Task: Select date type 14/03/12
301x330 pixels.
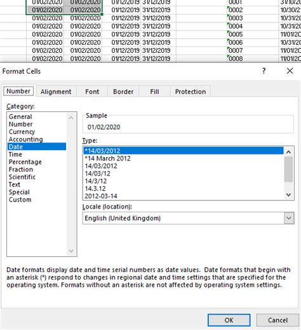Action: (x=184, y=174)
